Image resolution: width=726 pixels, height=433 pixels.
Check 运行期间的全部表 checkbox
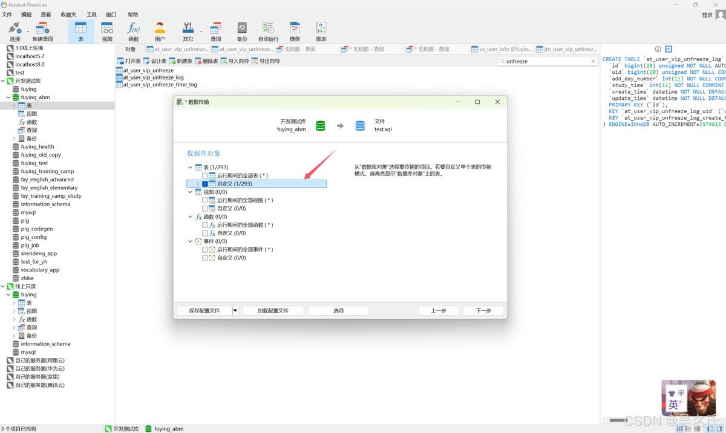[x=205, y=175]
